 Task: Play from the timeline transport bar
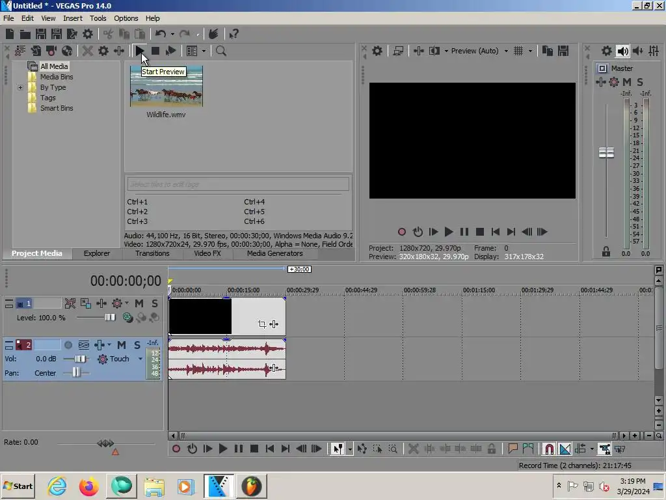click(223, 449)
